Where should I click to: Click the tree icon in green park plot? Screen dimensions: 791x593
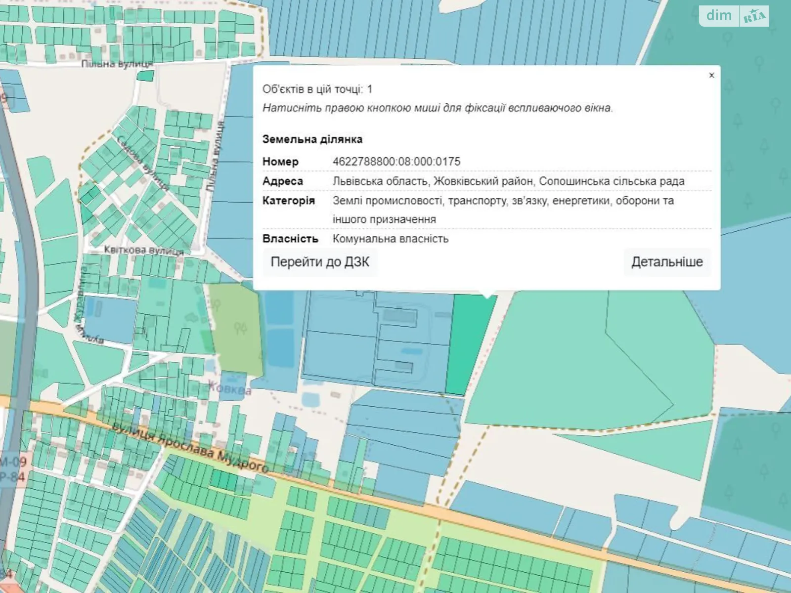[x=240, y=327]
